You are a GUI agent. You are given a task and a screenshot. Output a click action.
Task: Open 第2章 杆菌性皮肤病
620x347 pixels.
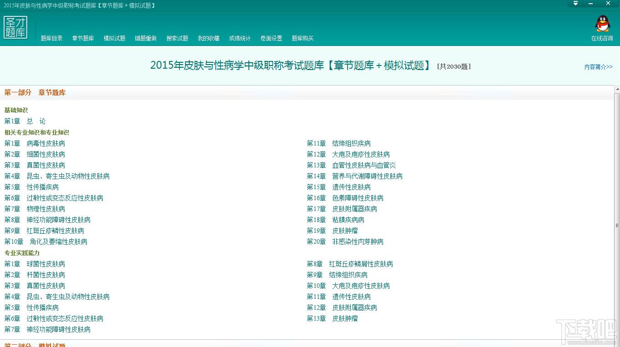tap(35, 275)
